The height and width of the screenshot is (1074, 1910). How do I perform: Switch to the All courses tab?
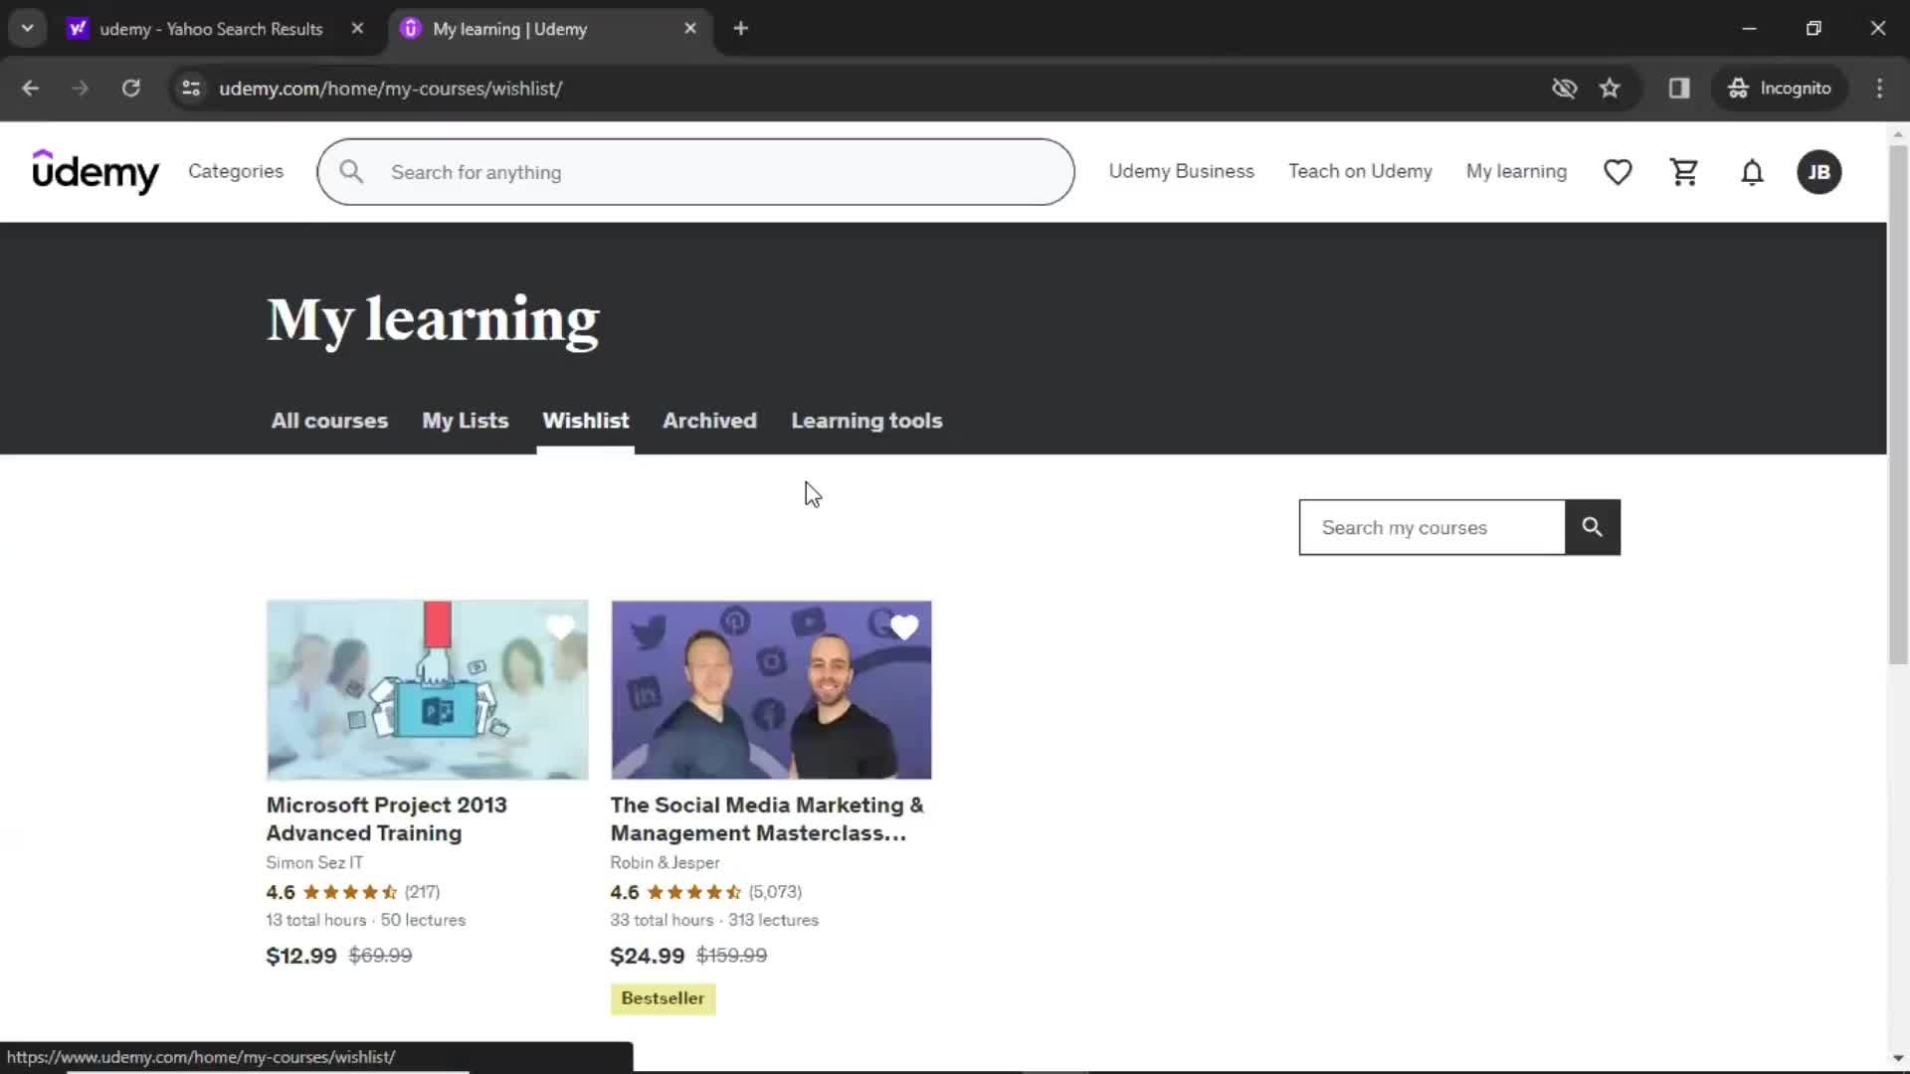coord(329,421)
